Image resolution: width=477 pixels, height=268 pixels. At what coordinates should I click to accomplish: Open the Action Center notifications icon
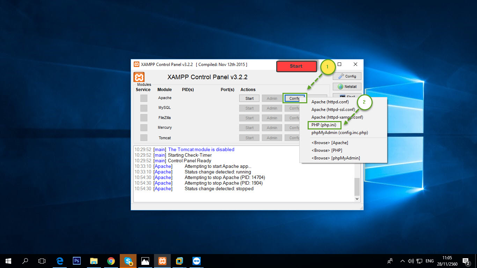click(466, 261)
